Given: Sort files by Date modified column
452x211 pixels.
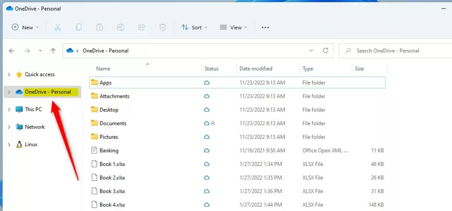Looking at the screenshot, I should point(256,69).
